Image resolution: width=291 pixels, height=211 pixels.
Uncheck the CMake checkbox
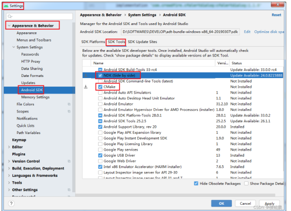(x=100, y=87)
